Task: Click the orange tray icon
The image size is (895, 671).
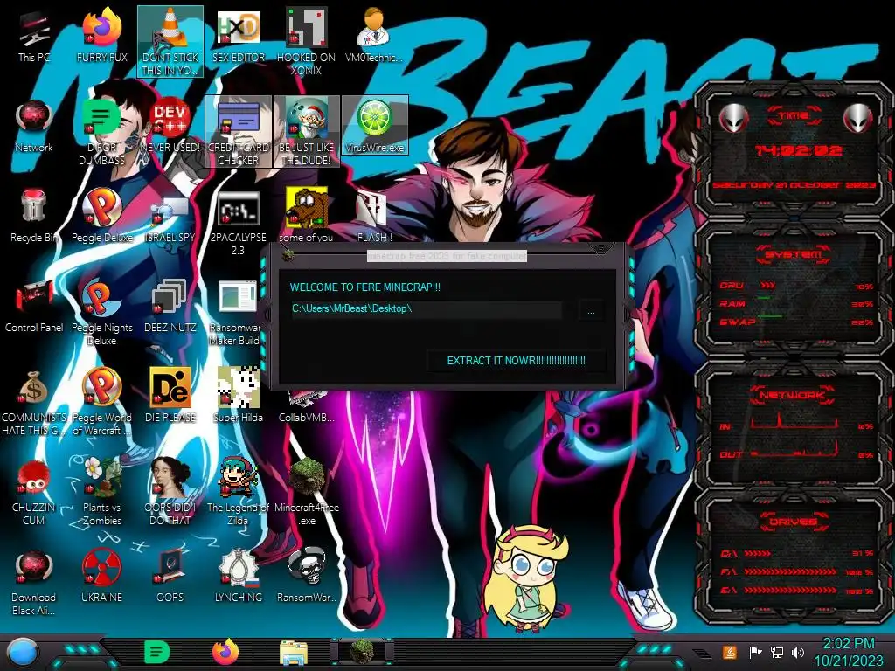Action: pyautogui.click(x=730, y=652)
